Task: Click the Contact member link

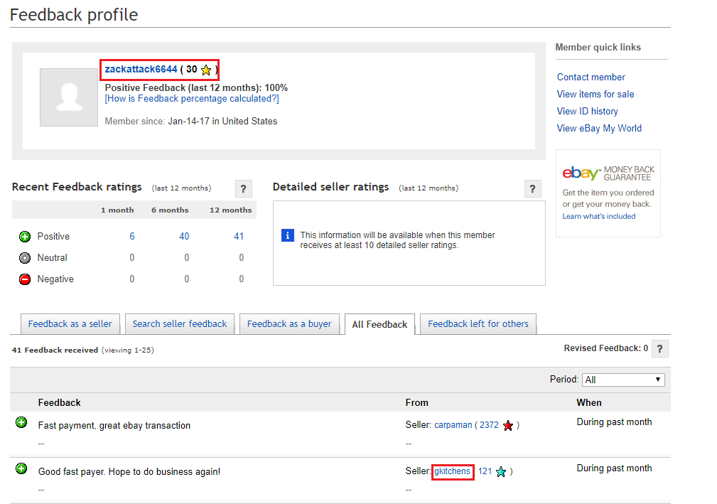Action: (591, 77)
